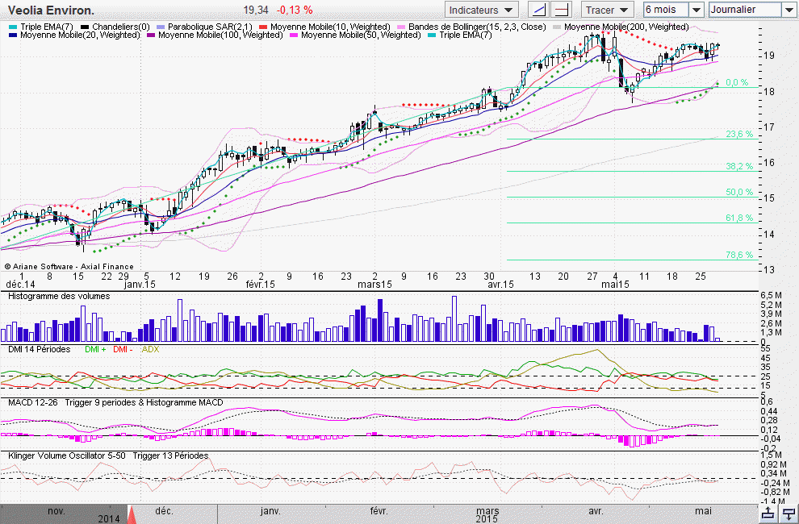
Task: Jump to nov. on bottom timeline
Action: click(x=56, y=511)
